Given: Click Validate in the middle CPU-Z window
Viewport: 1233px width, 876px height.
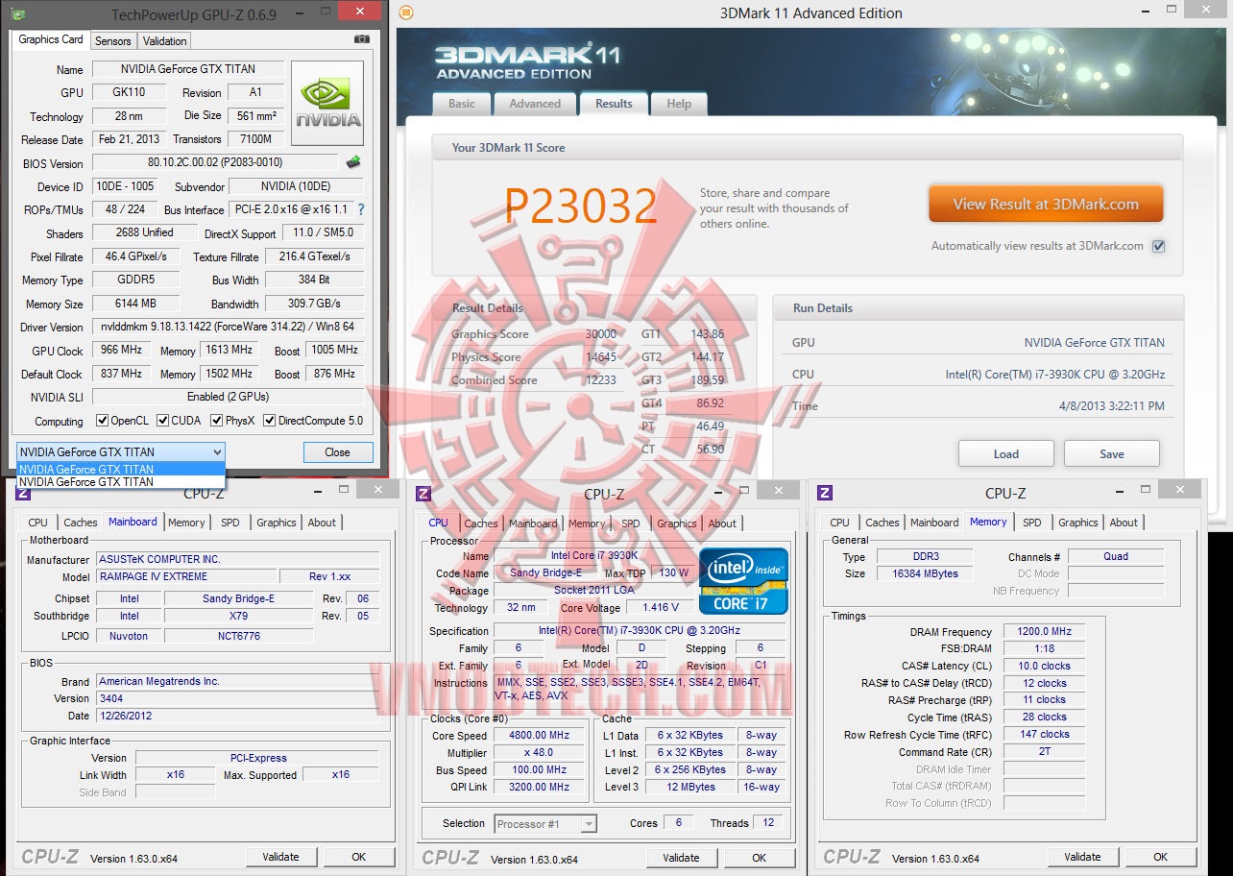Looking at the screenshot, I should [x=681, y=858].
